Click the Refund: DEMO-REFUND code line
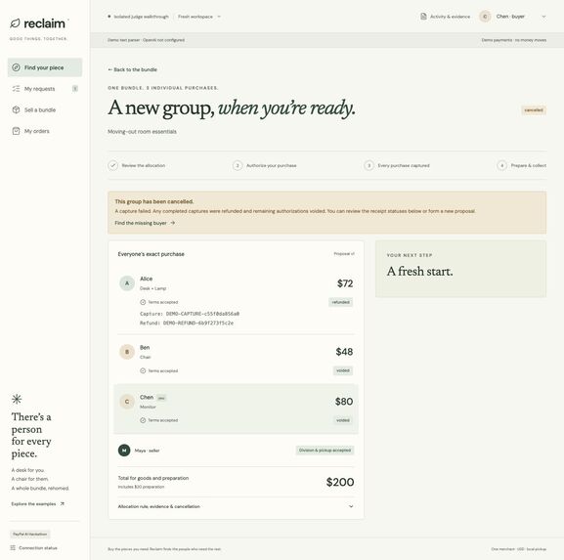The image size is (564, 560). 187,323
